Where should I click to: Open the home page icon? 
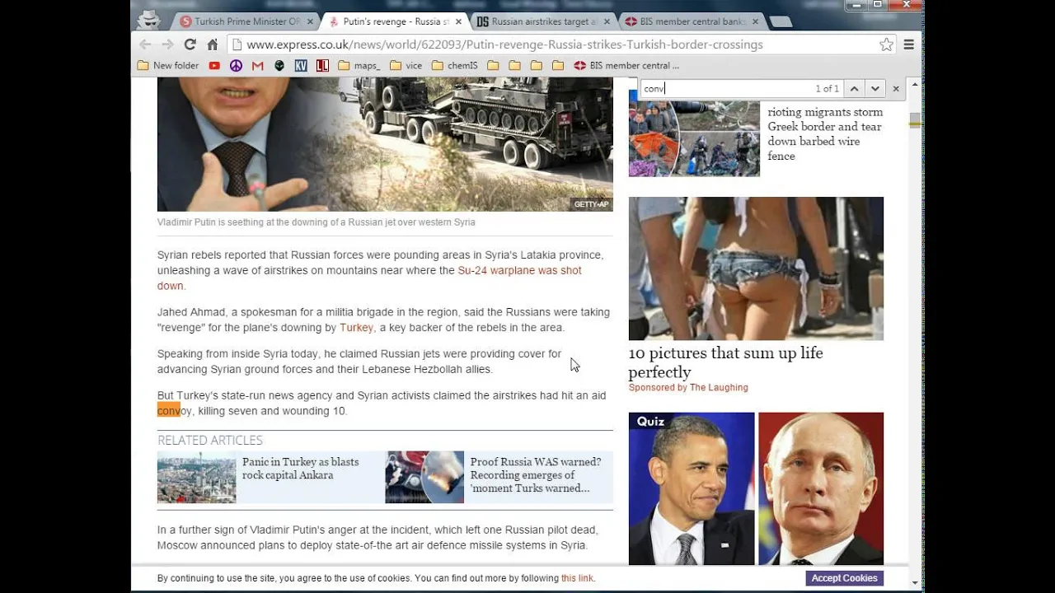coord(212,44)
